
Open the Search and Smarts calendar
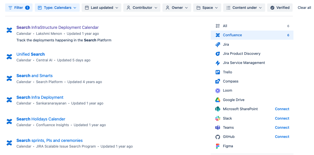tap(35, 76)
